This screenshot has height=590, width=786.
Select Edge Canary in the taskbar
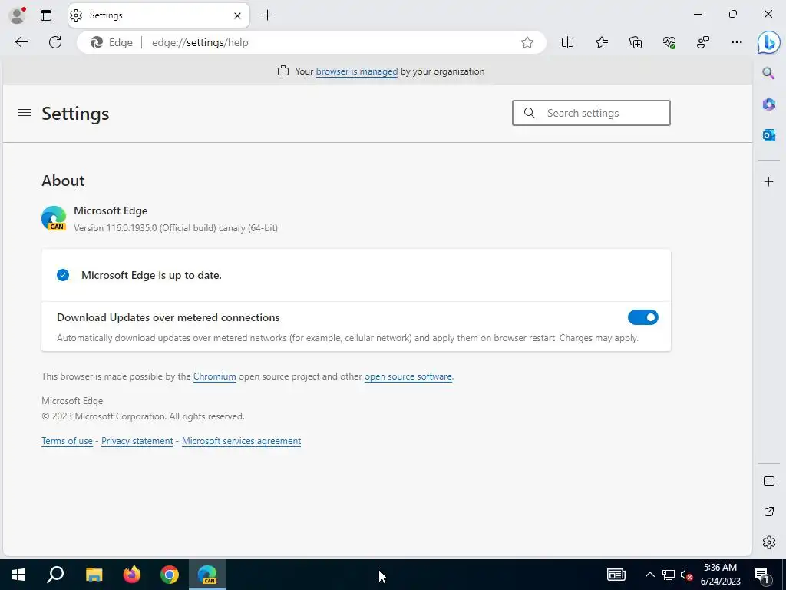(x=207, y=575)
